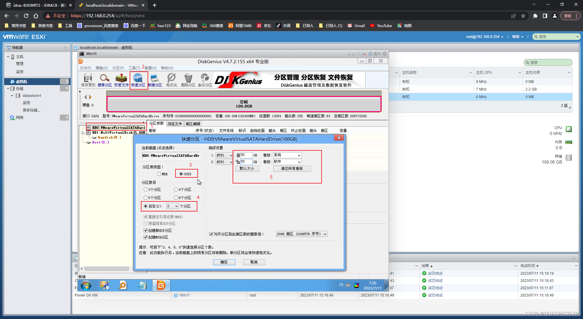Screen dimensions: 583x319
Task: Go to next disk with right arrow
Action: tap(90, 97)
